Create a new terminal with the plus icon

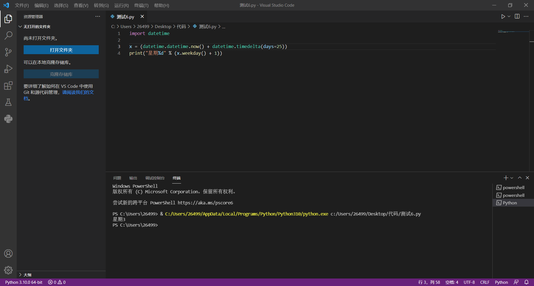point(506,178)
